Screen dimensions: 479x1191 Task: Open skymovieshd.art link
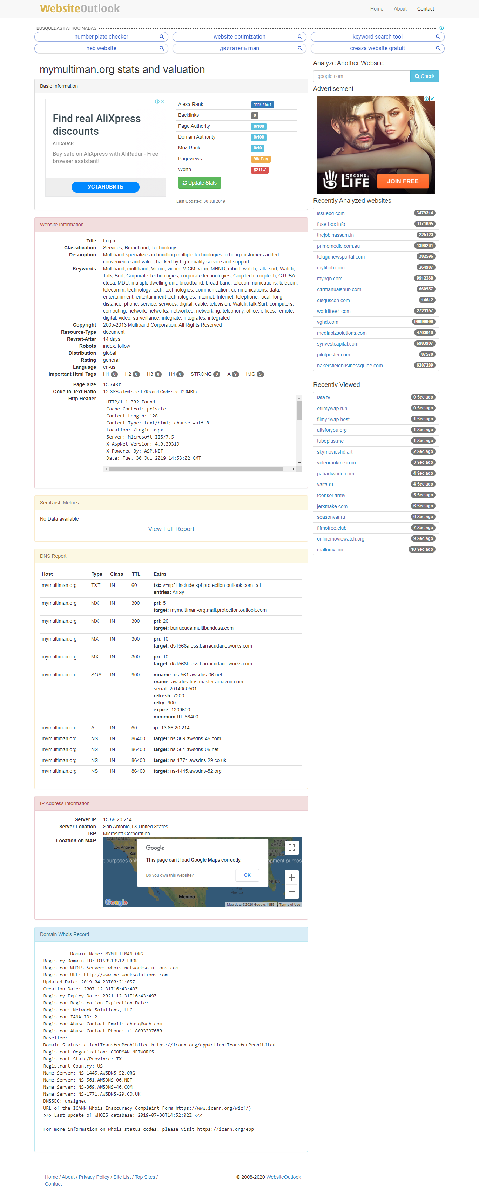(335, 452)
